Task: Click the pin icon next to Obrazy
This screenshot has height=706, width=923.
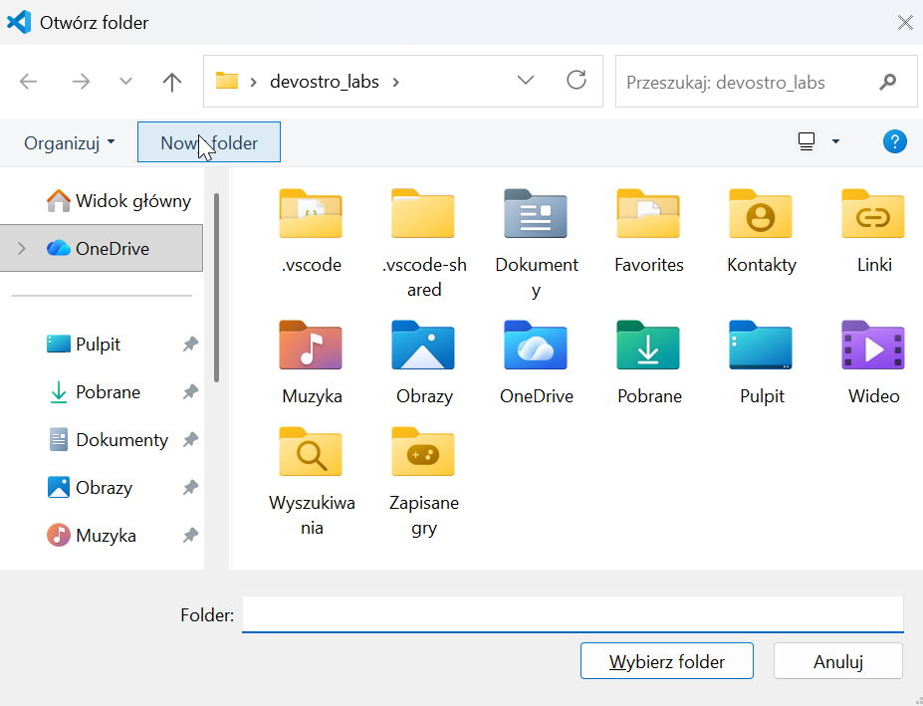Action: [x=189, y=488]
